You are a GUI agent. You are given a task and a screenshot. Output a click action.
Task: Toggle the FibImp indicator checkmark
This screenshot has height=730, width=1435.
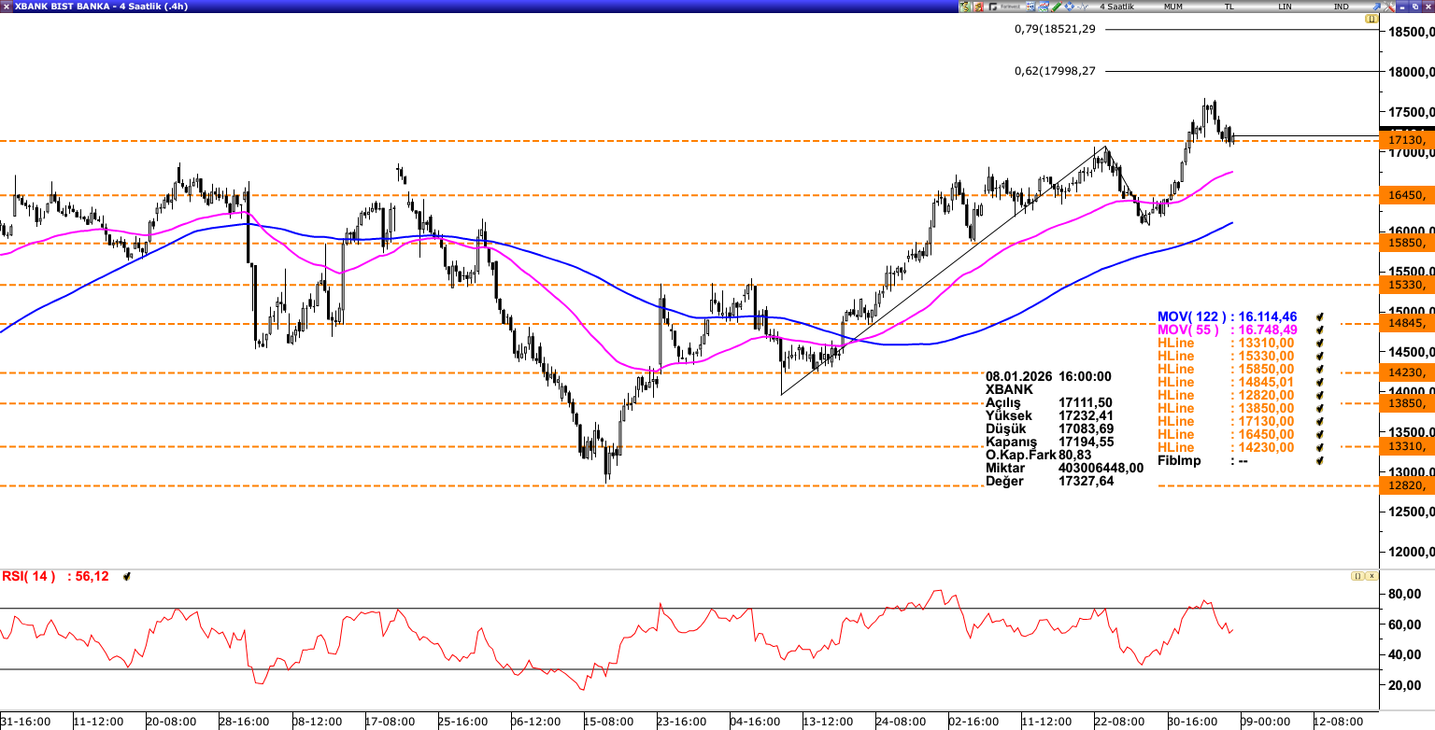click(1320, 461)
